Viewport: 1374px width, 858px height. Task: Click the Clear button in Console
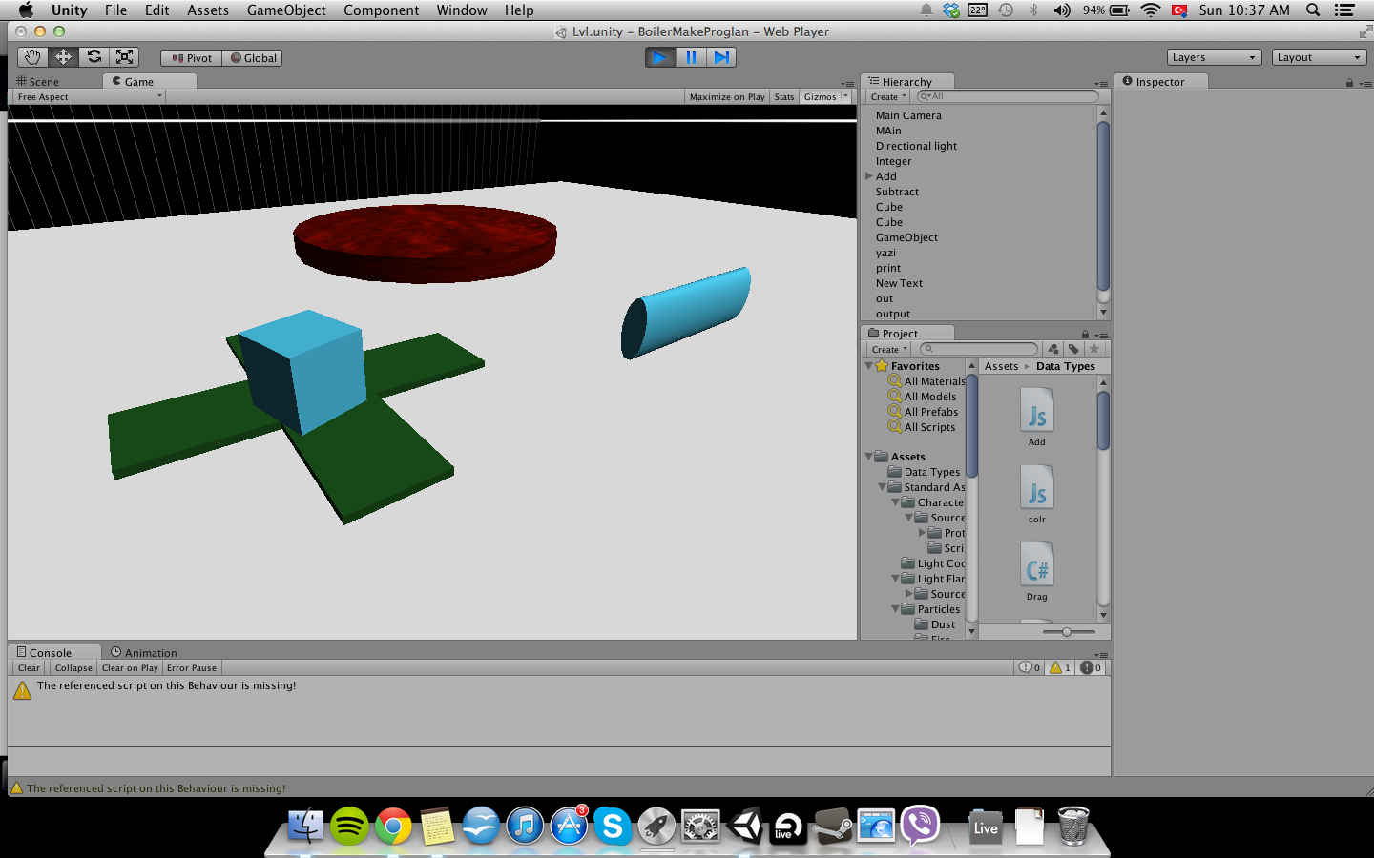tap(30, 668)
